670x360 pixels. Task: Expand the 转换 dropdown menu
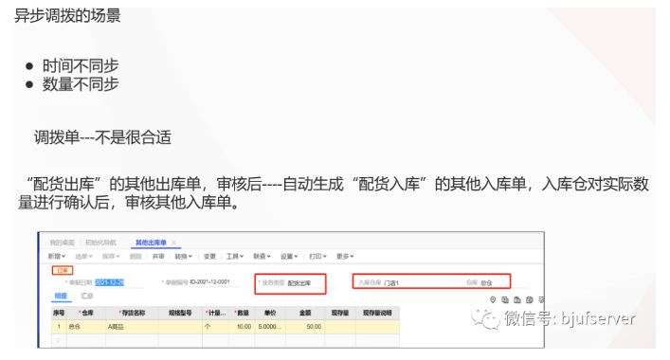(x=183, y=256)
